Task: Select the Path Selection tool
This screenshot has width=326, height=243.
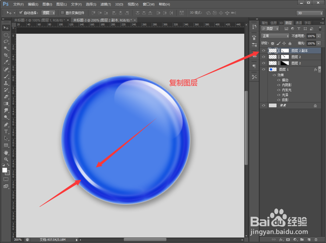Action: coord(6,138)
